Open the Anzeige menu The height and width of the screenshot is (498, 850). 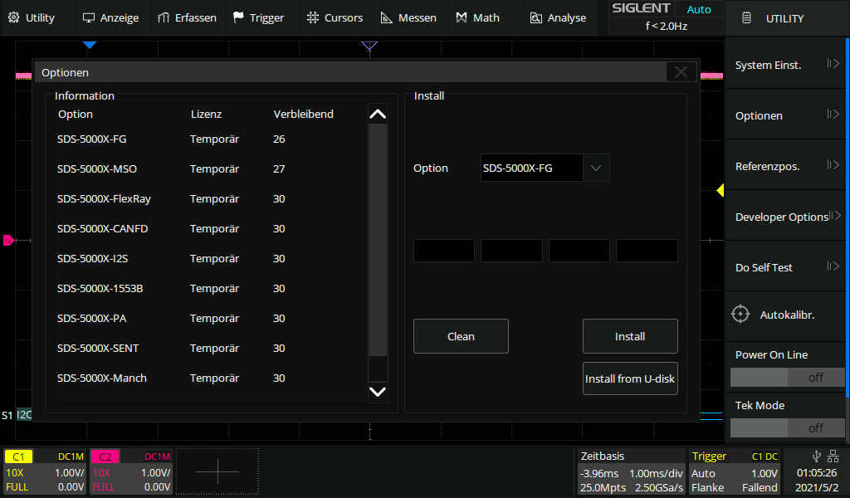110,18
